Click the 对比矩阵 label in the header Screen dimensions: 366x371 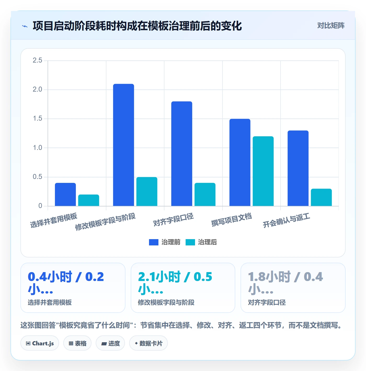pos(331,26)
